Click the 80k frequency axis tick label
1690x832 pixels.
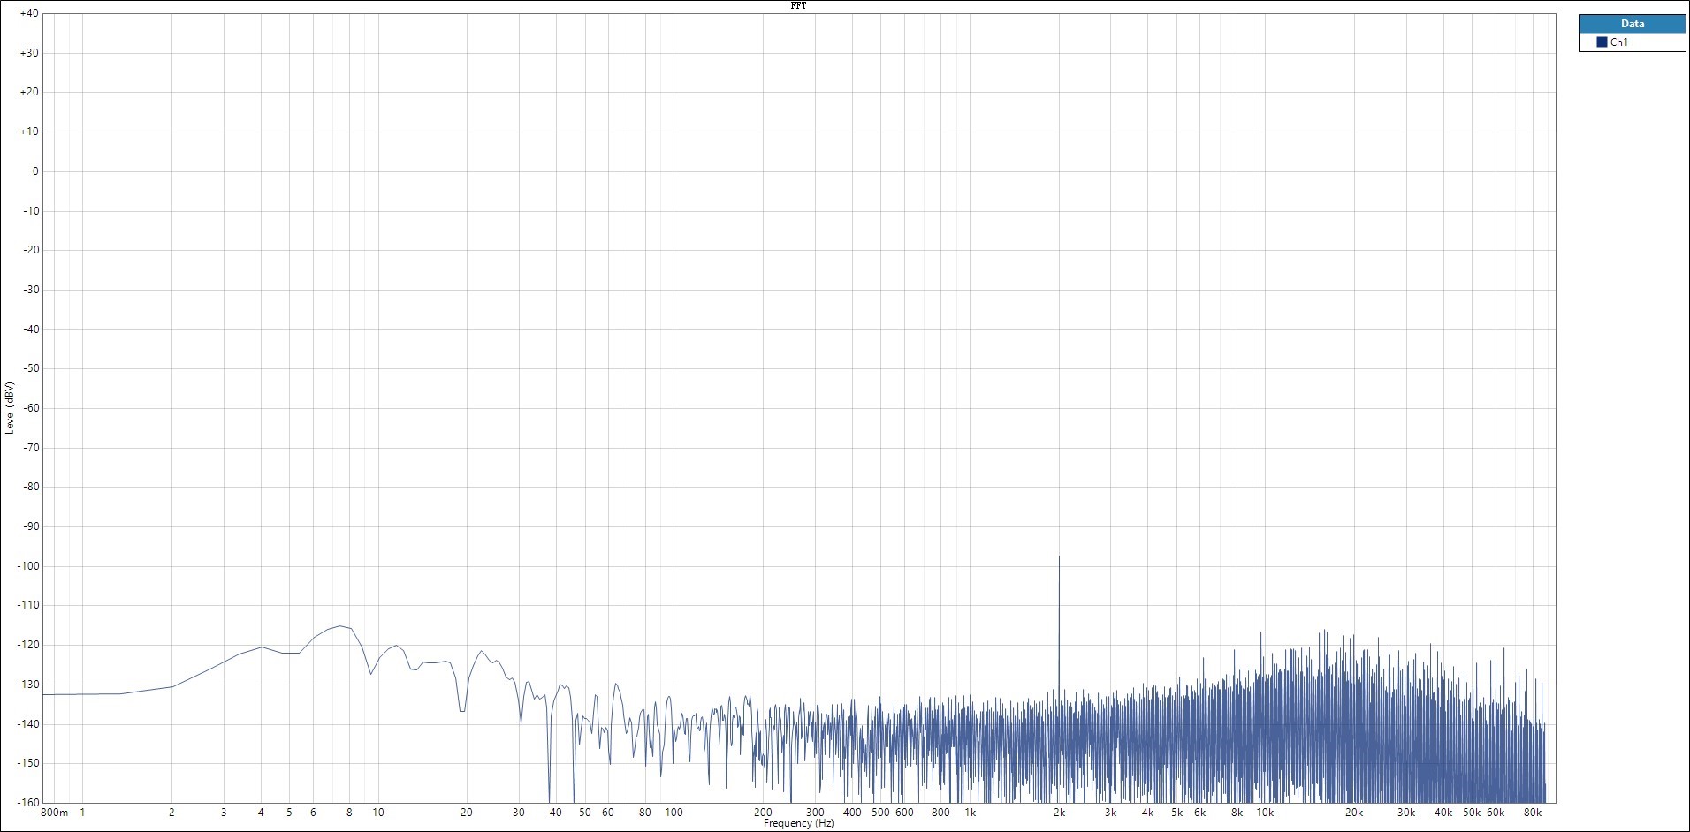1534,813
